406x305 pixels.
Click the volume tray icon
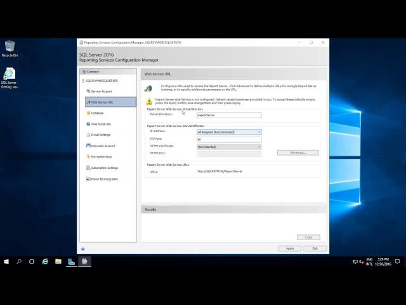point(361,262)
